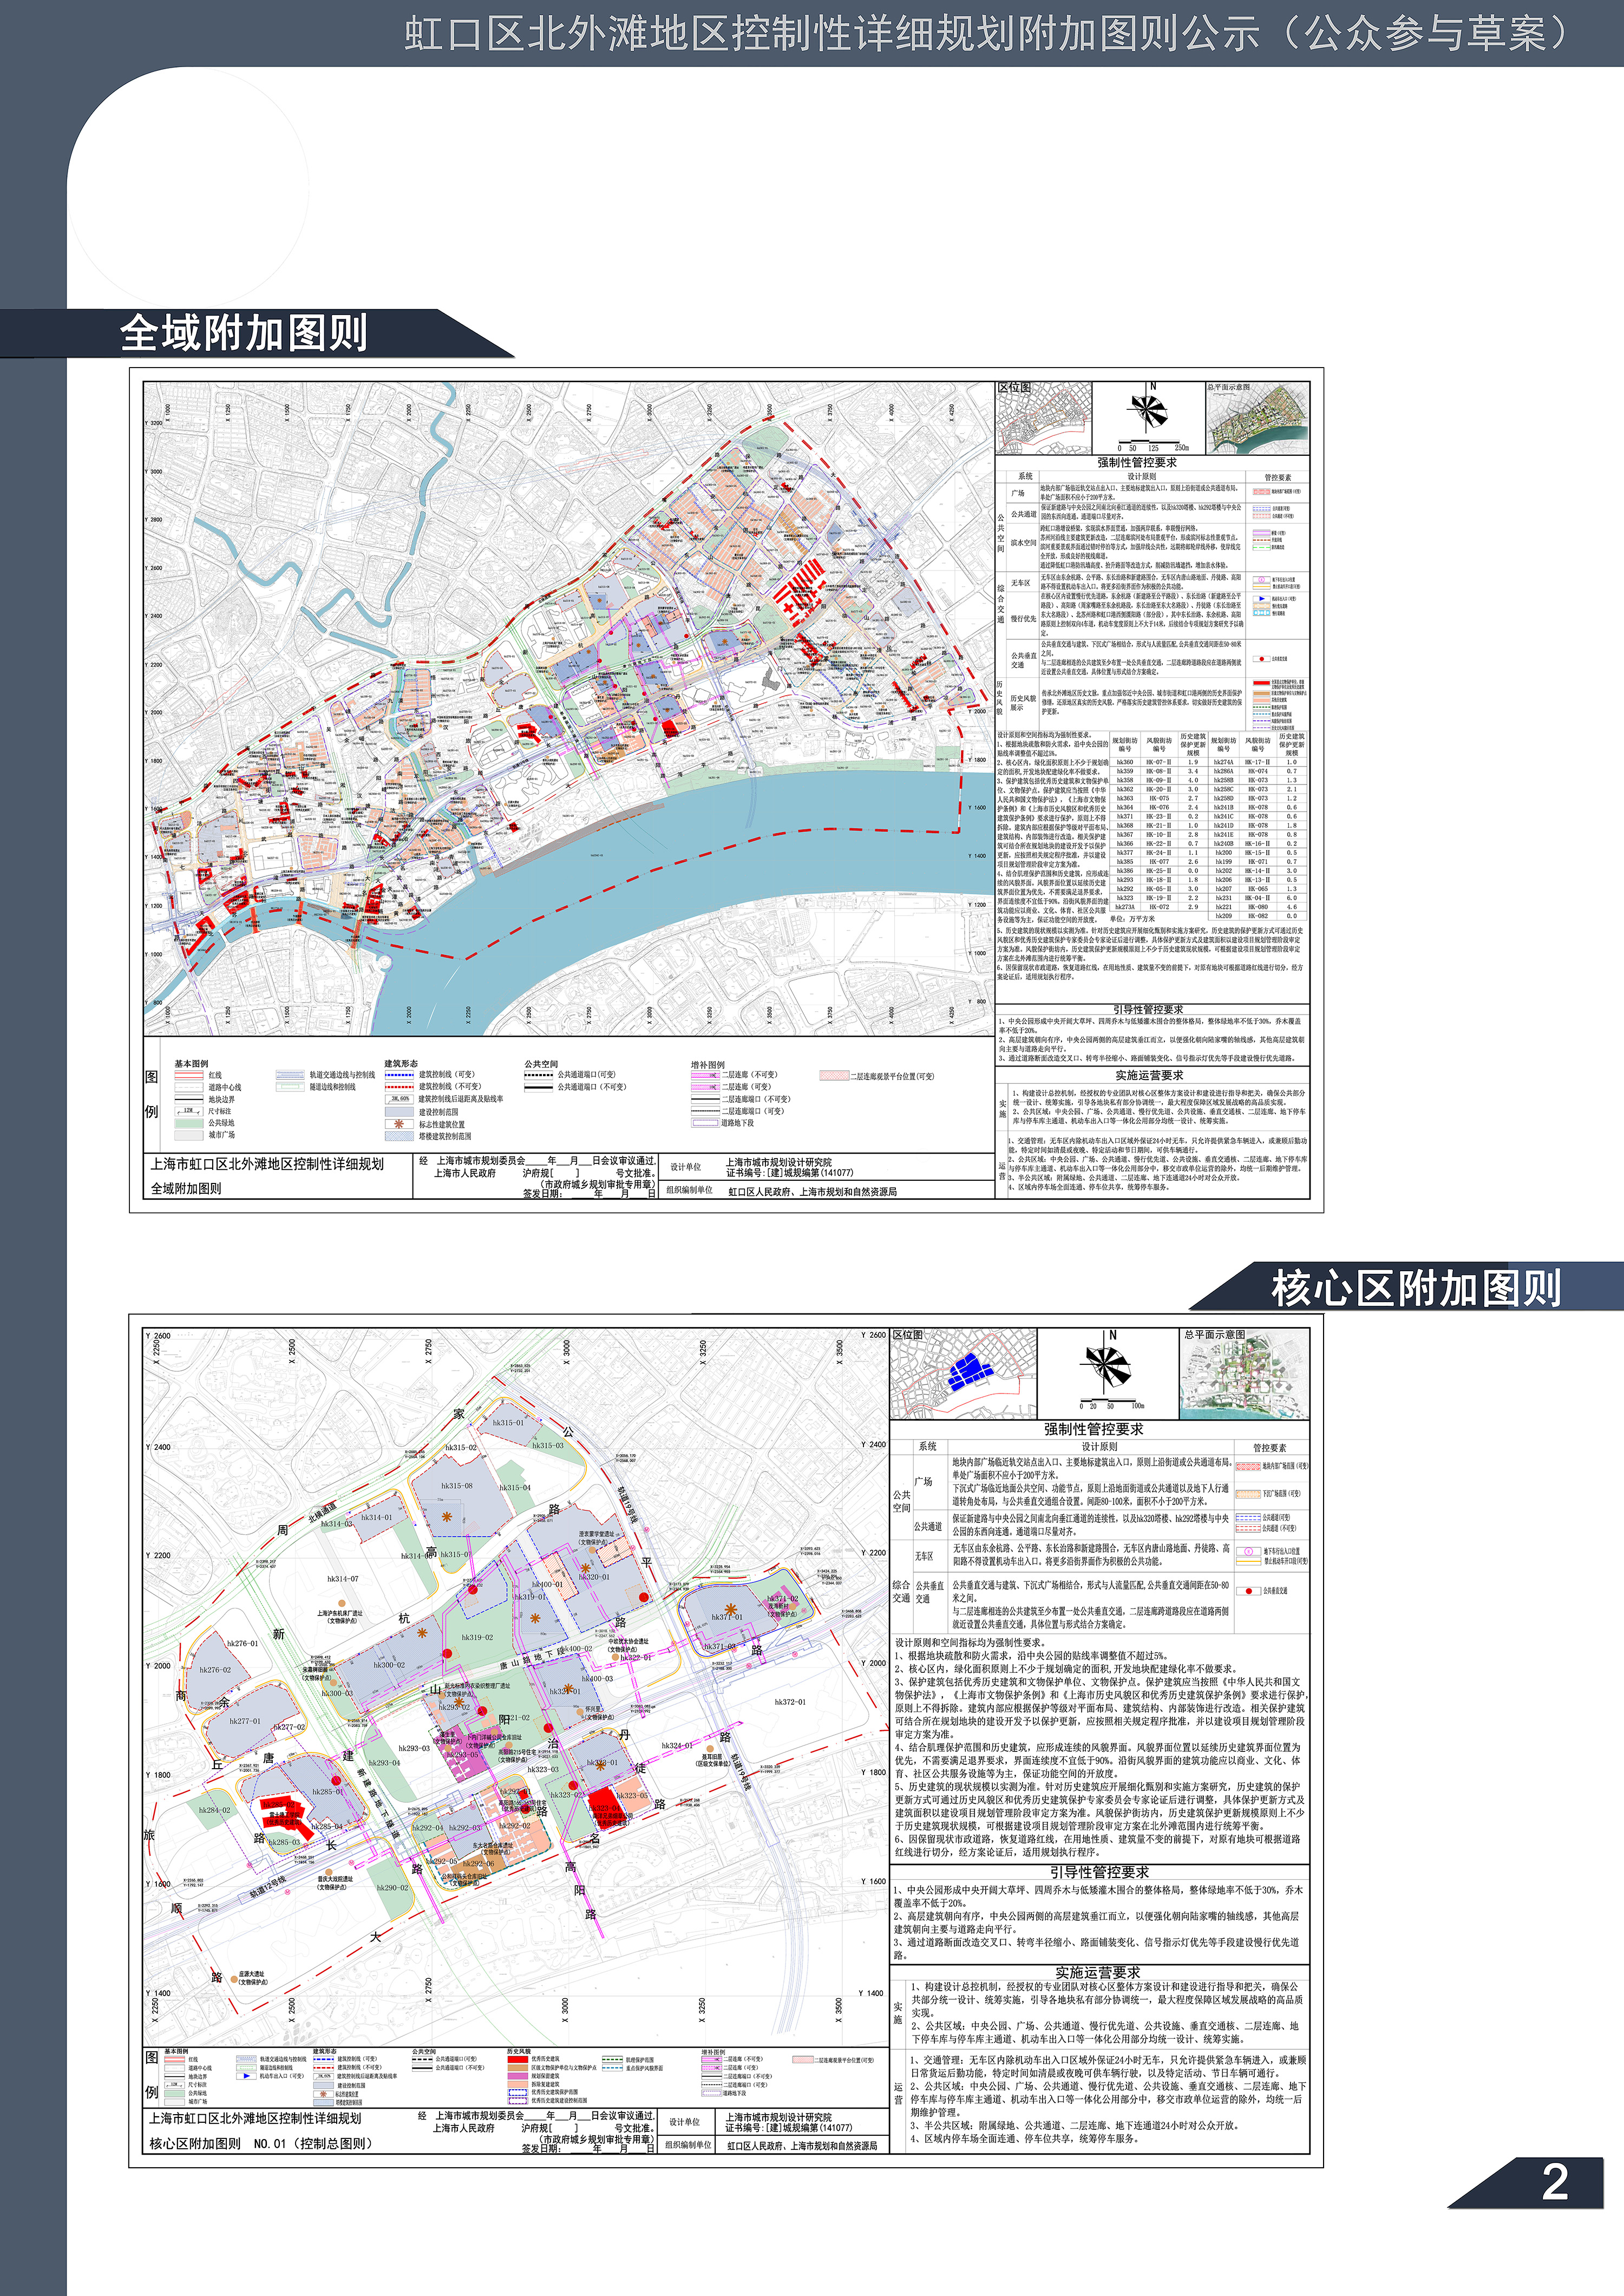
Task: Click the 地块边界 black line symbol in the 全域 legend
Action: [x=189, y=1099]
